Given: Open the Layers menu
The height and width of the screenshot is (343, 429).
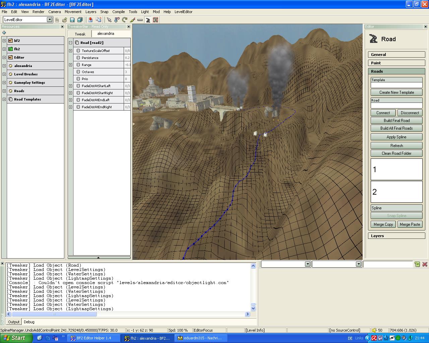Looking at the screenshot, I should [90, 12].
